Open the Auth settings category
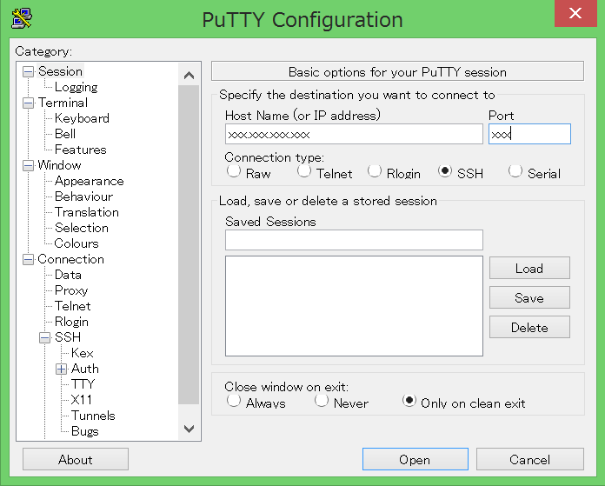Image resolution: width=605 pixels, height=486 pixels. pyautogui.click(x=85, y=369)
